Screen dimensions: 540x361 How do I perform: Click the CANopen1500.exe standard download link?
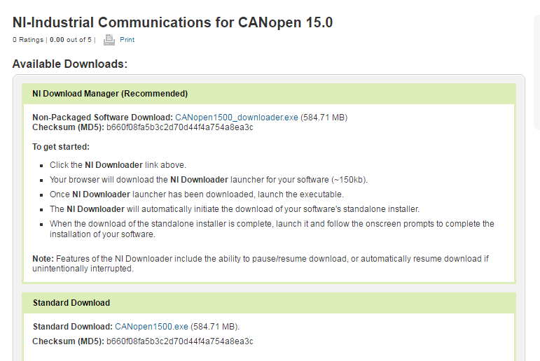coord(151,326)
